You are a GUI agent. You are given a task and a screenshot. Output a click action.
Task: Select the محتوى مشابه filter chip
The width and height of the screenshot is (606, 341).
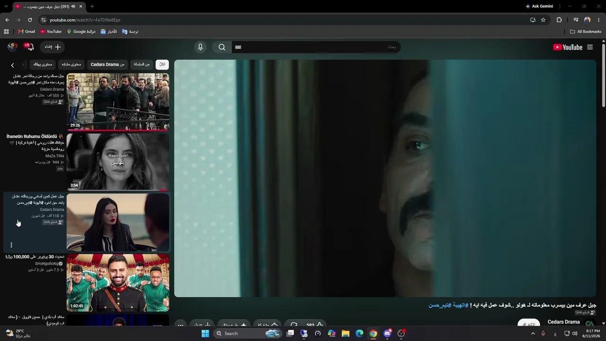coord(71,64)
